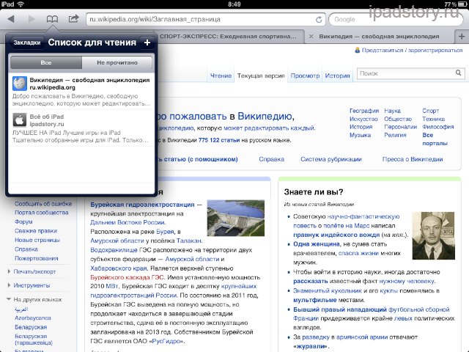
Task: Go back to Закладки in the popover
Action: [x=27, y=43]
